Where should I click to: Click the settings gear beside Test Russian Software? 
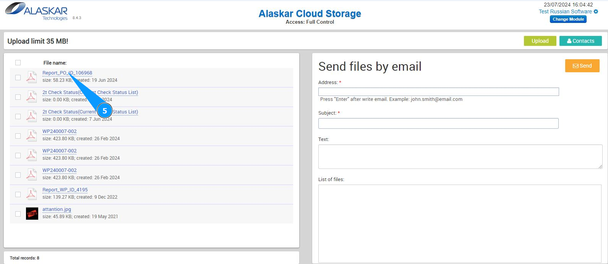[596, 11]
